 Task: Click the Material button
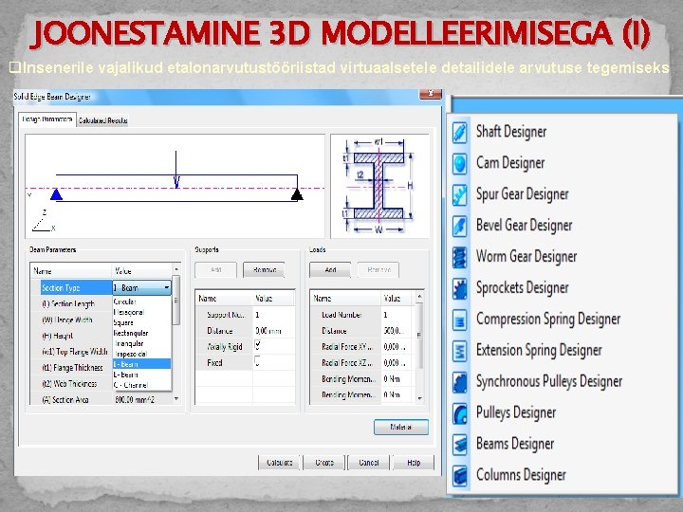pos(400,427)
